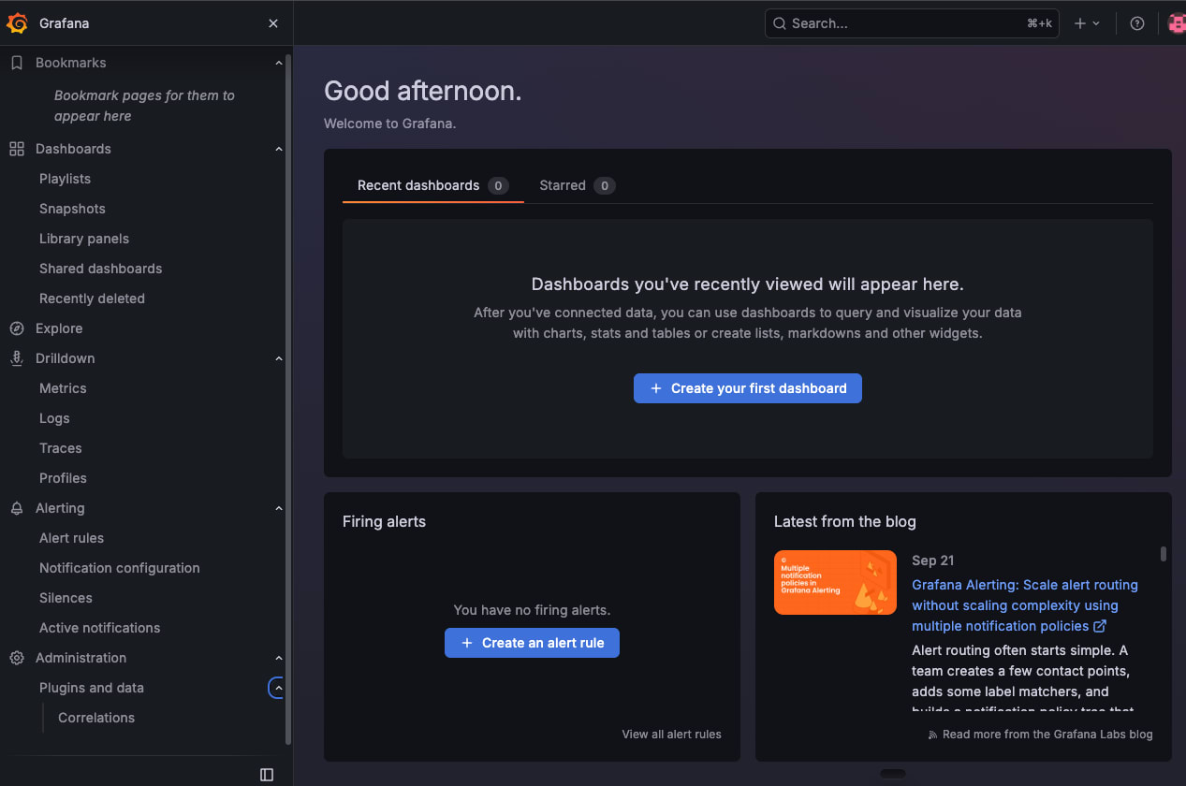The width and height of the screenshot is (1186, 786).
Task: Click the Latest from the blog title
Action: coord(844,522)
